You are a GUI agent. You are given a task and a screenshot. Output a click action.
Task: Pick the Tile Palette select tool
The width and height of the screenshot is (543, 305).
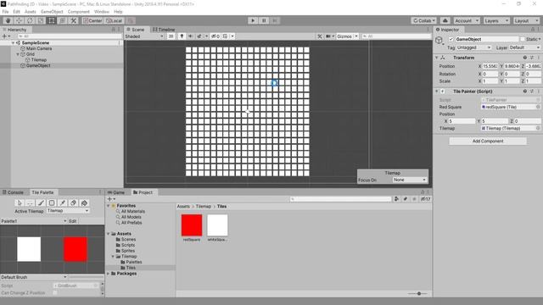20,203
